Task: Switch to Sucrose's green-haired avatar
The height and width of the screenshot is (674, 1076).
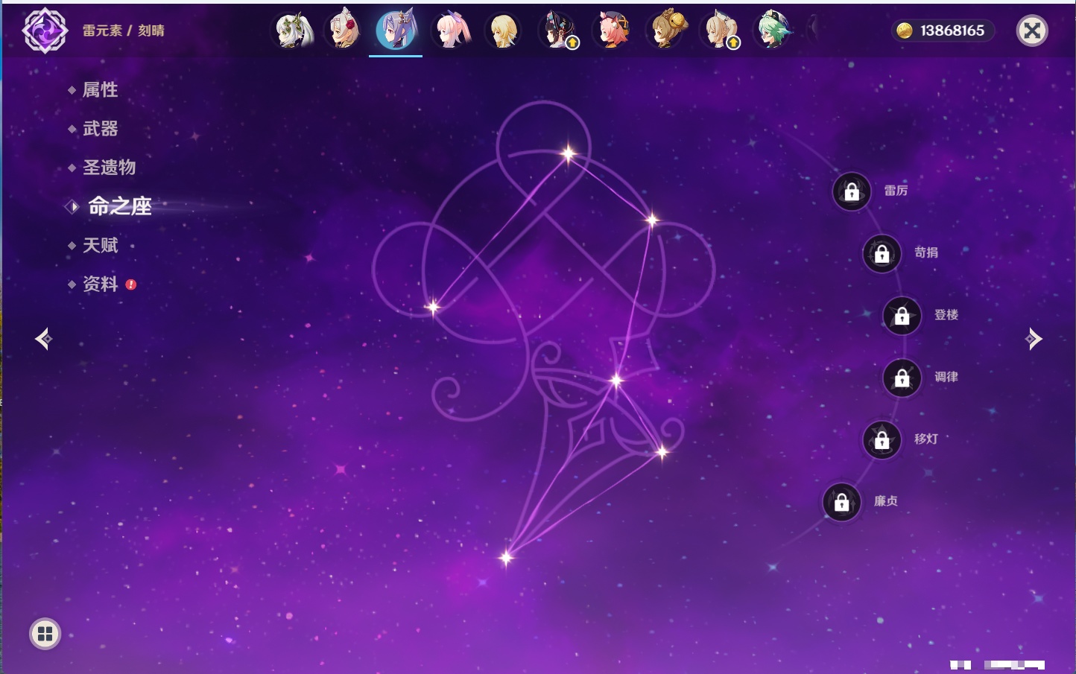Action: click(773, 31)
